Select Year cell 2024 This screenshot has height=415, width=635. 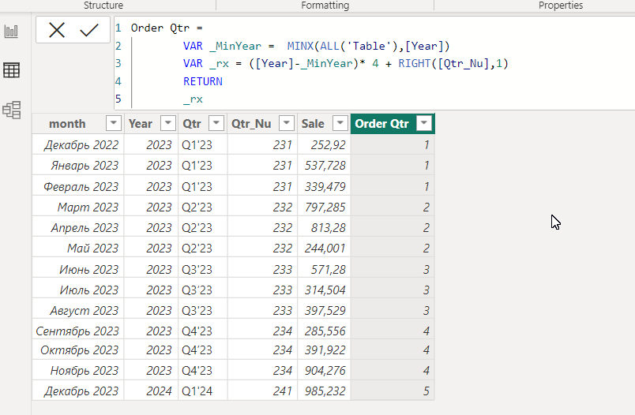(x=151, y=391)
